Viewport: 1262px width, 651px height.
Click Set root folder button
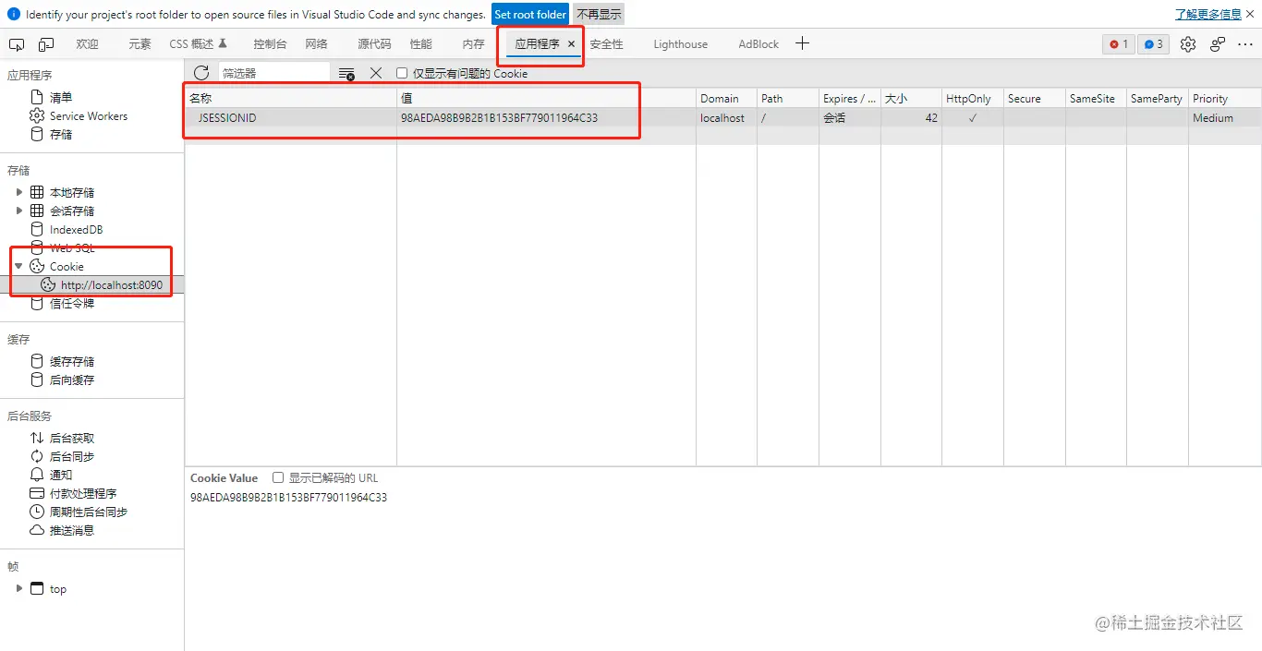(530, 15)
